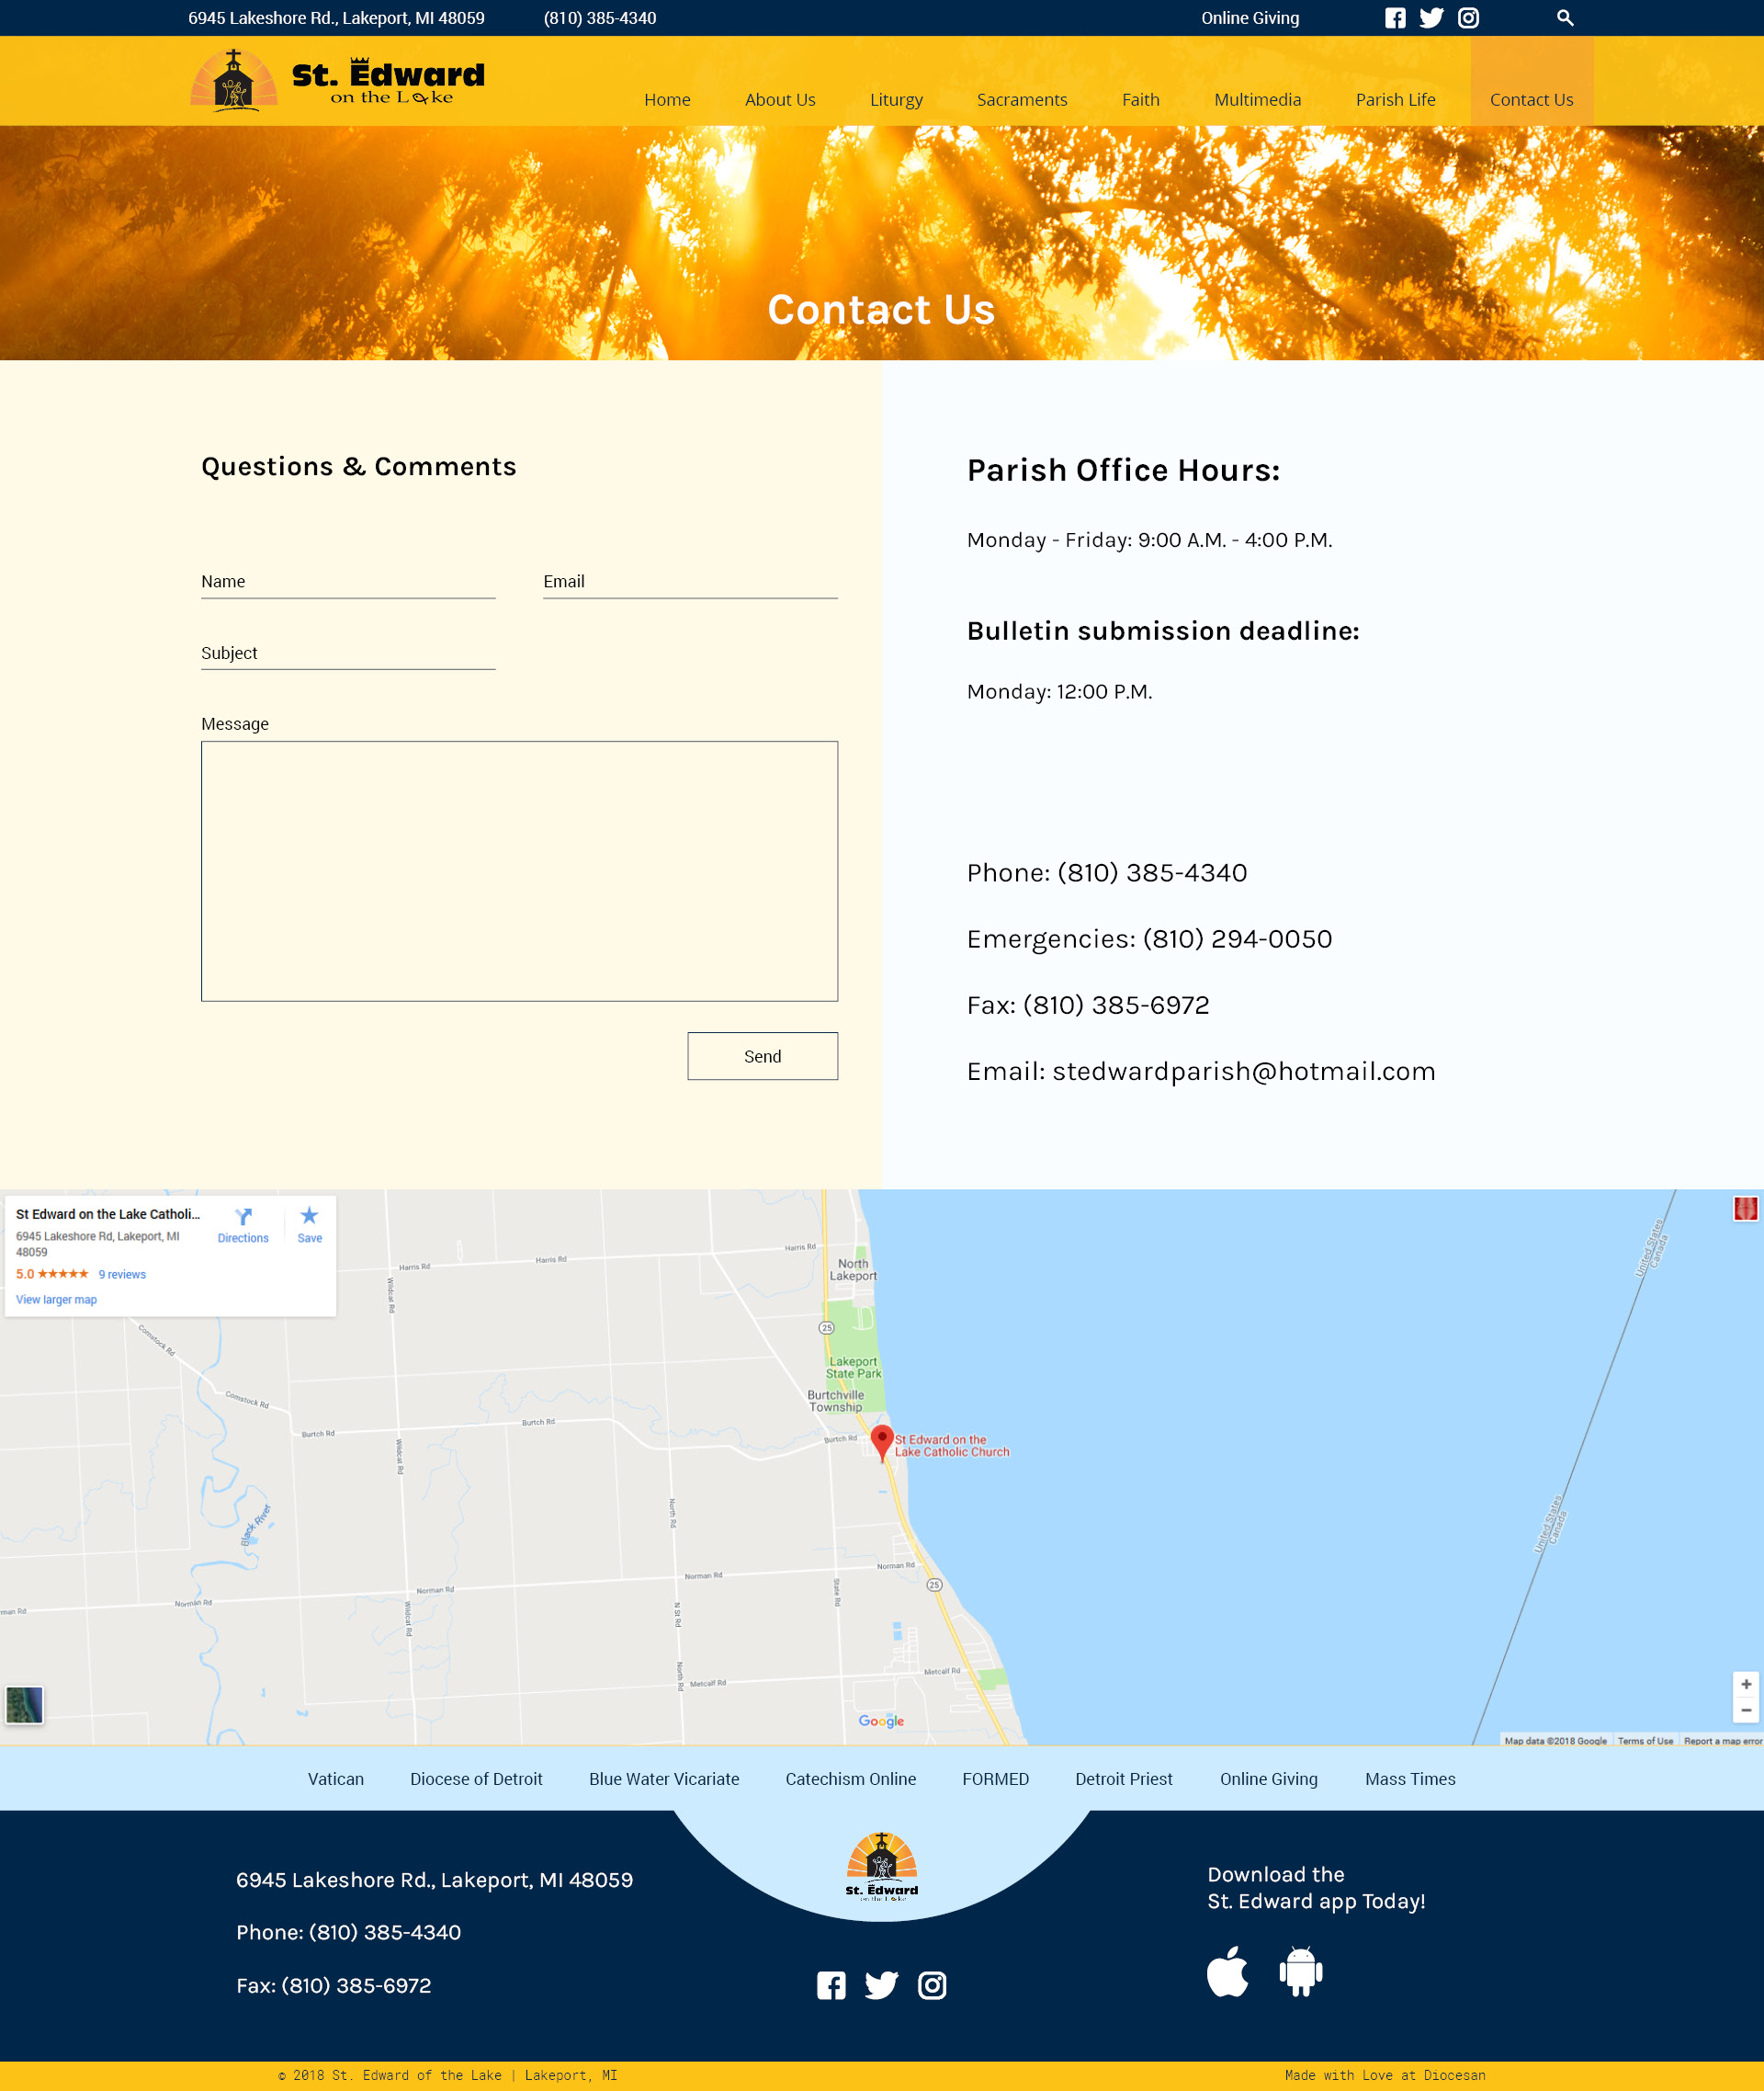The image size is (1764, 2091).
Task: Open the Facebook icon in top bar
Action: click(x=1394, y=18)
